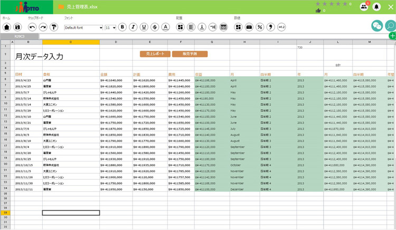Open the chat bubbles icon
Viewport: 396px width, 230px height.
[377, 25]
